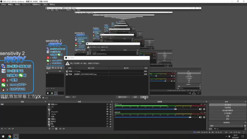Screen dimensions: 247x139
Task: Undock the Scenes panel with its float icon
Action: [45, 102]
